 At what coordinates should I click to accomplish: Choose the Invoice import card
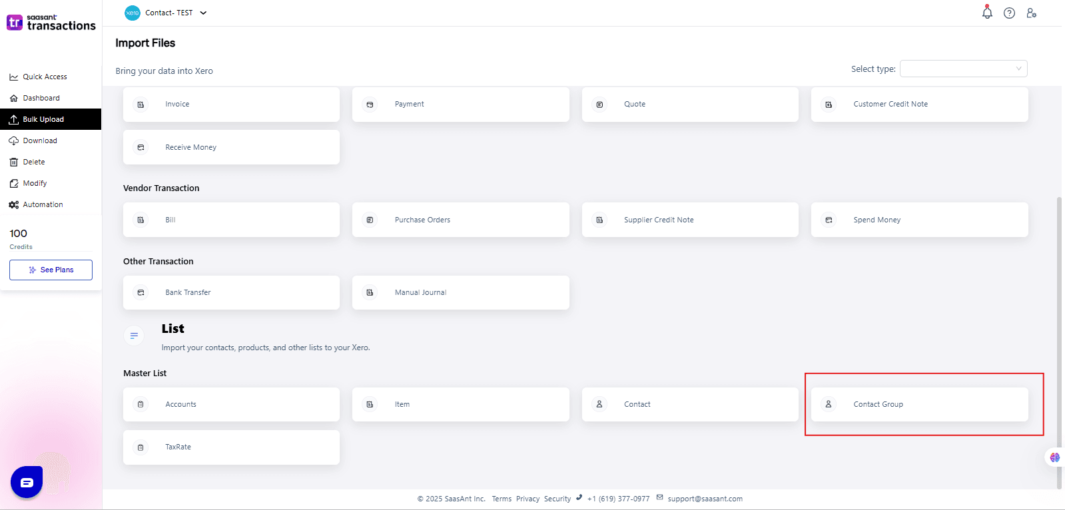pyautogui.click(x=231, y=105)
